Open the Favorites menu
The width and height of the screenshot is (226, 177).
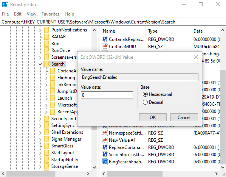50,14
